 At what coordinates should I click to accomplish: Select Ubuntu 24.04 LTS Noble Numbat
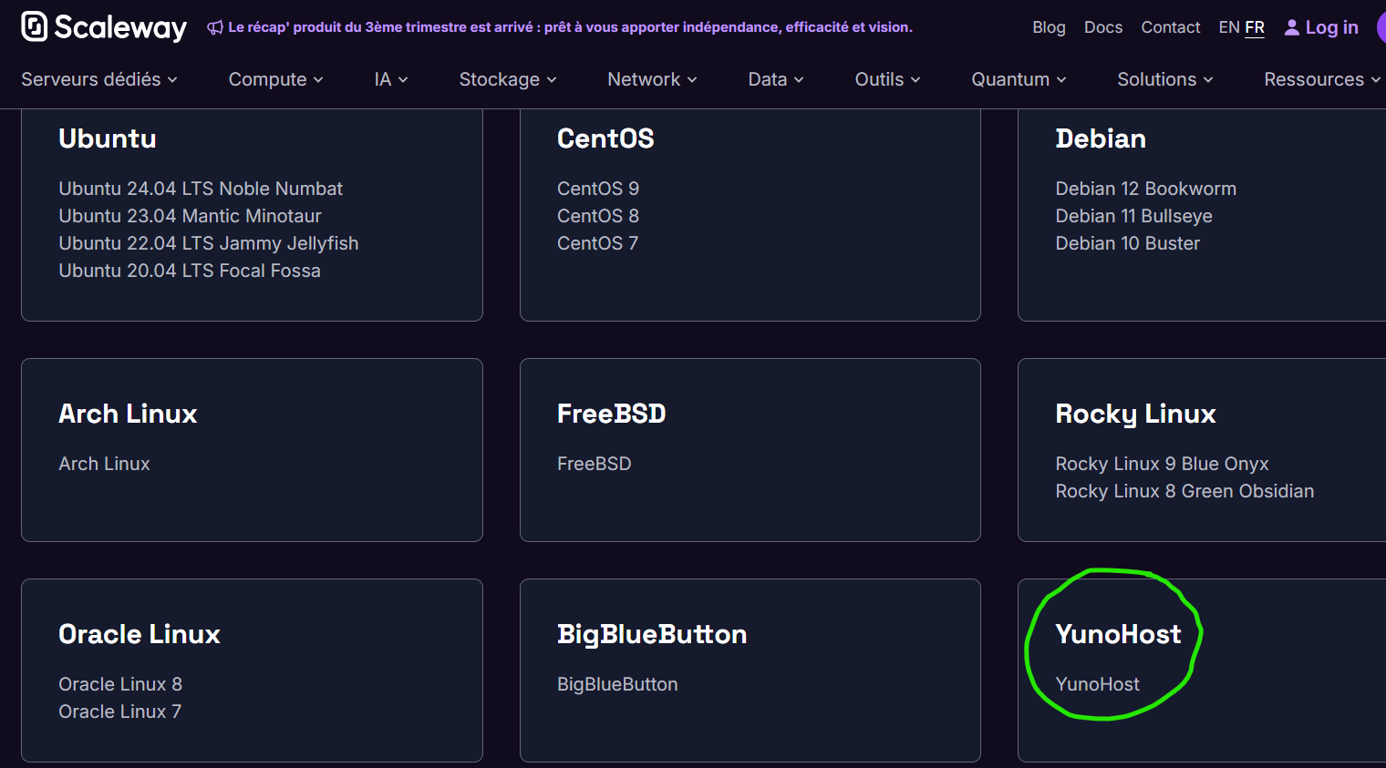click(x=200, y=189)
